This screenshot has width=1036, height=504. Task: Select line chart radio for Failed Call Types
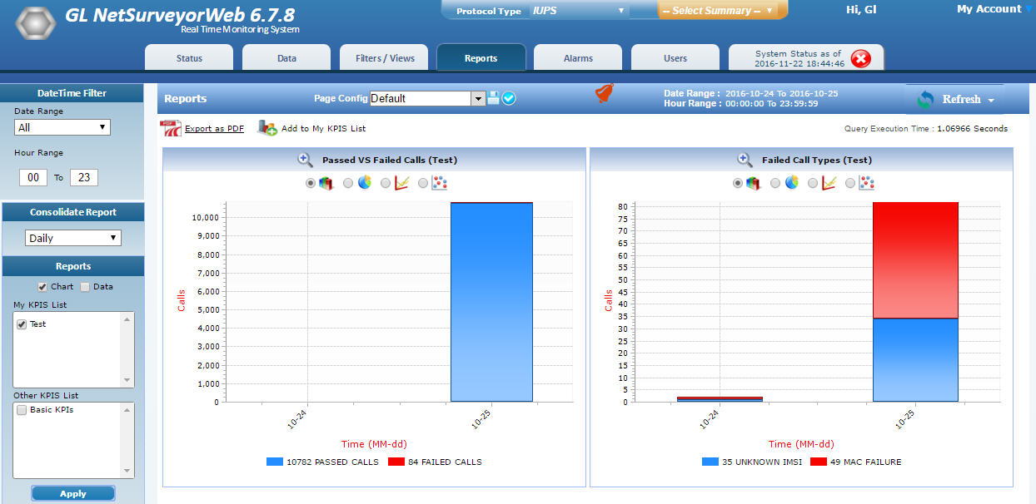click(813, 183)
